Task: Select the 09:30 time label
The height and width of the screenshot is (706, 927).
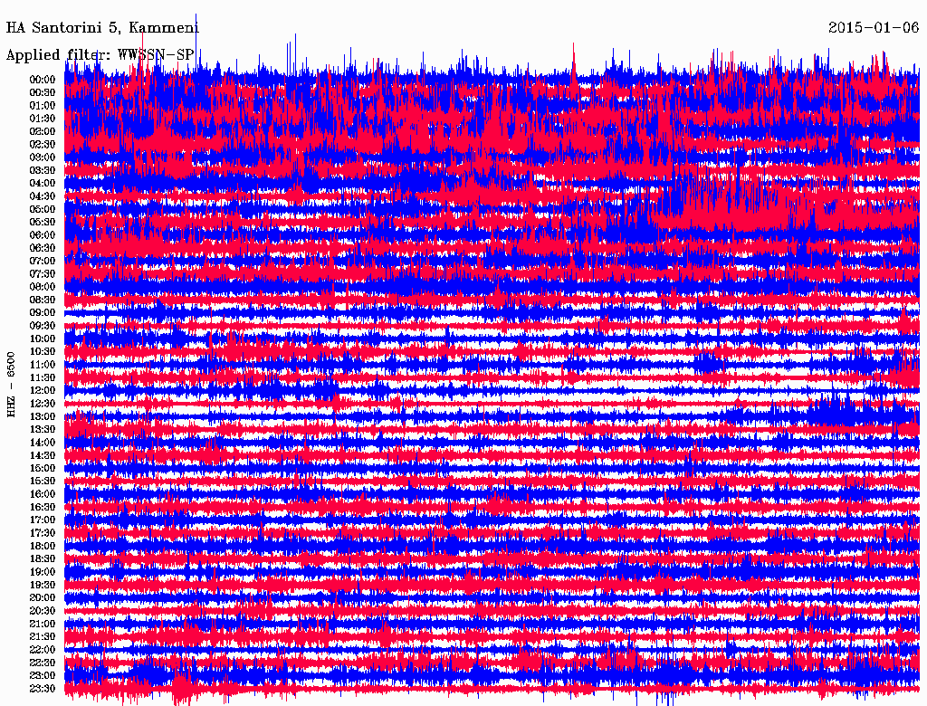Action: (x=43, y=326)
